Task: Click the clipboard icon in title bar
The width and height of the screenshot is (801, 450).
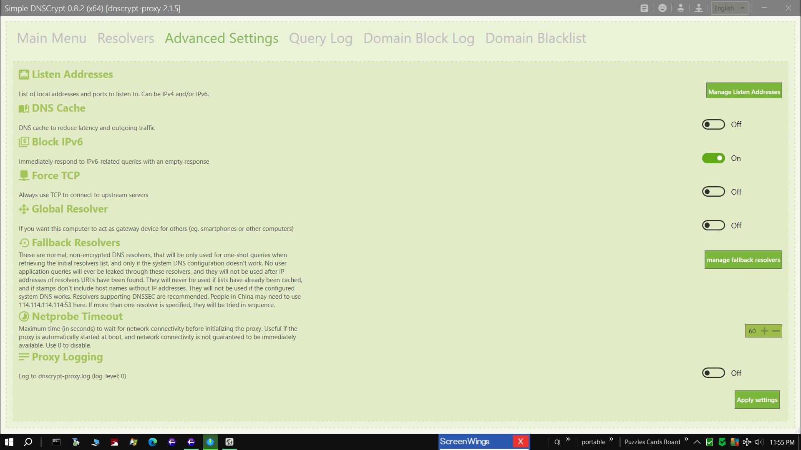Action: (x=644, y=8)
